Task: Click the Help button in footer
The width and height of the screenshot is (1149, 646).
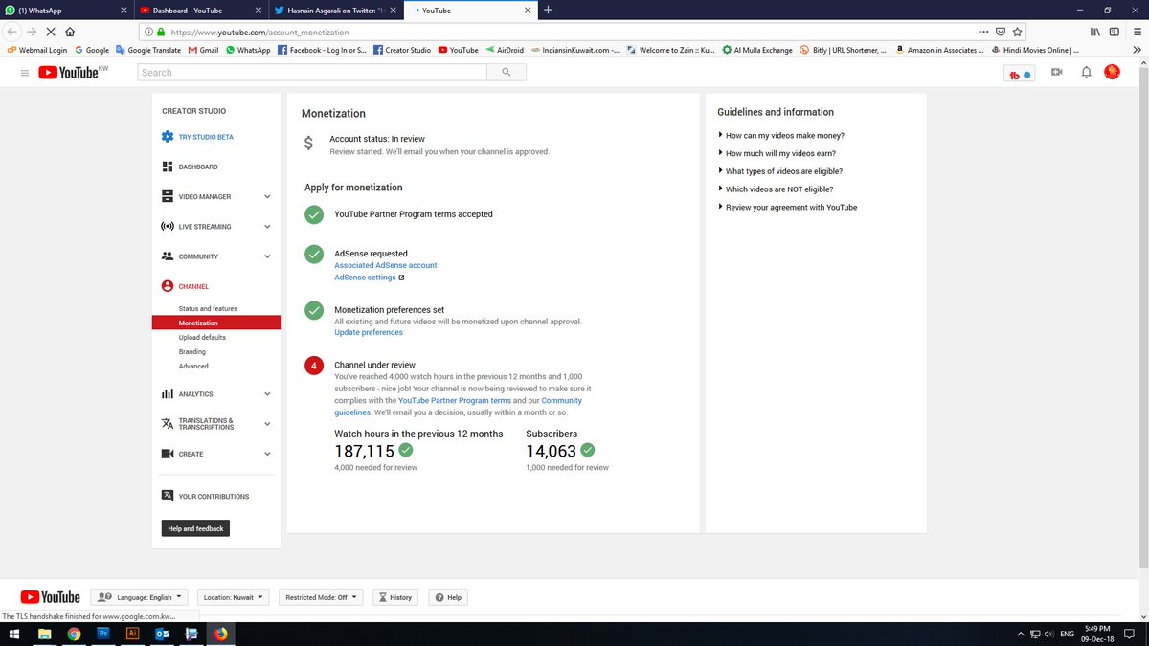Action: (x=447, y=597)
